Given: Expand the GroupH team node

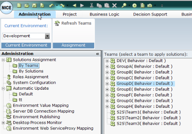Looking at the screenshot, I should tap(107, 107).
